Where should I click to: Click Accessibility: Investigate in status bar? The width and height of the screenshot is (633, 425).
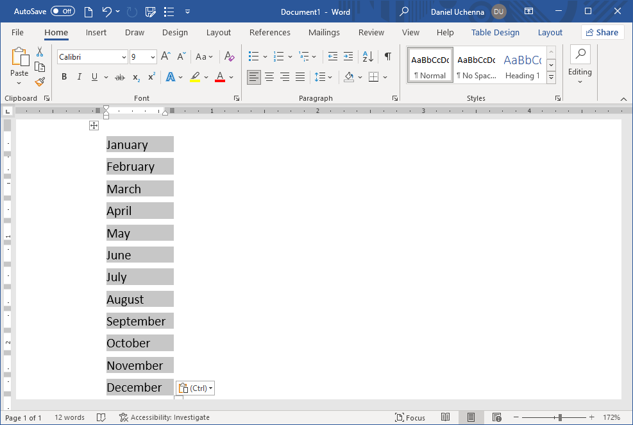[x=164, y=417]
